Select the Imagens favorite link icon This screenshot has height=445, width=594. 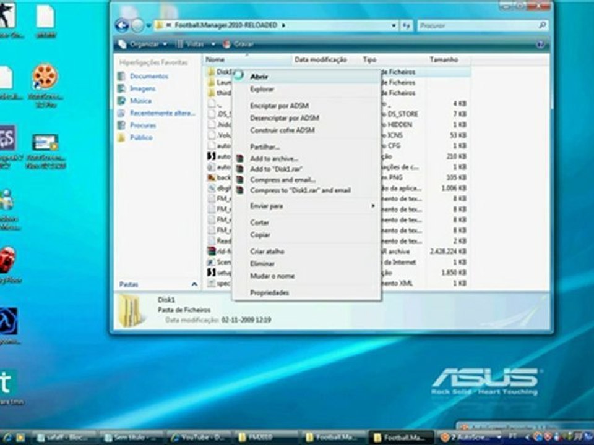122,88
